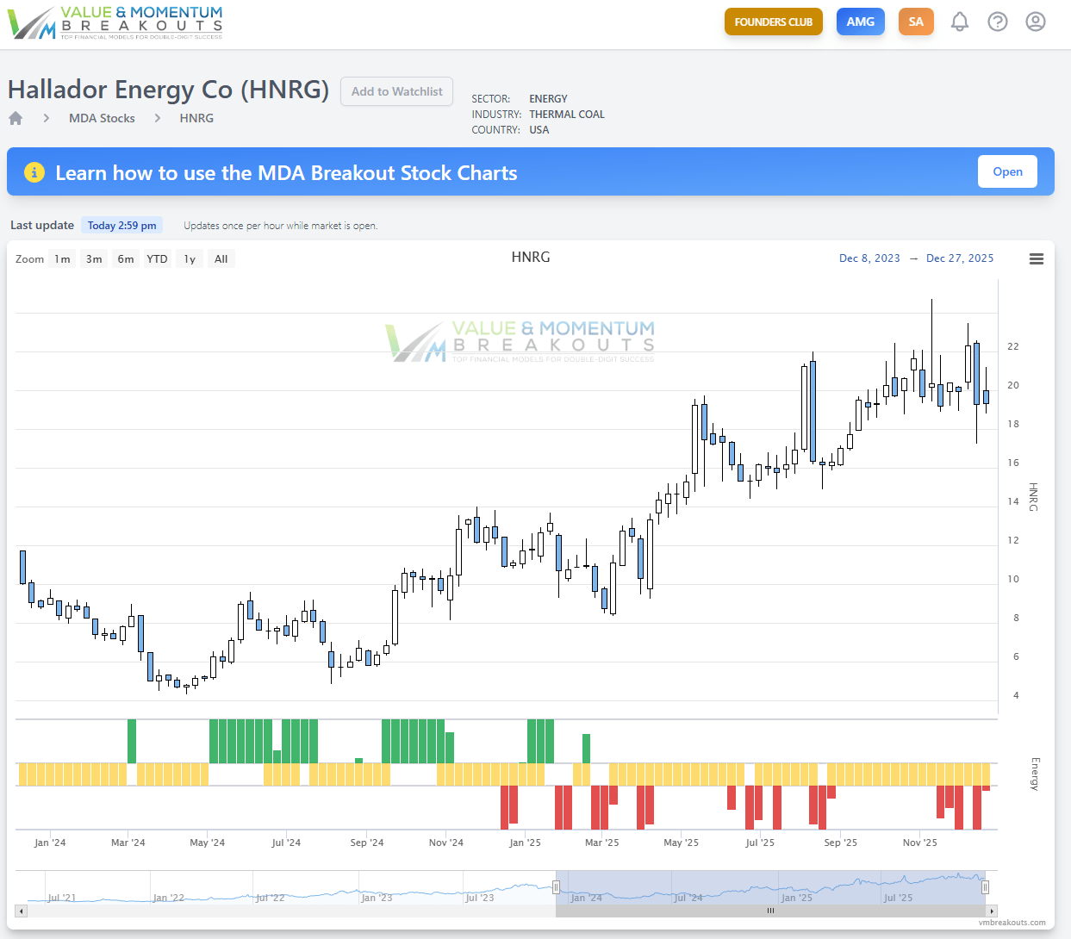Image resolution: width=1071 pixels, height=939 pixels.
Task: Open the chart hamburger export menu
Action: click(1037, 258)
